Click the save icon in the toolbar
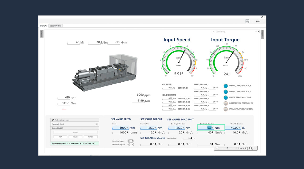This screenshot has width=304, height=169. (247, 21)
